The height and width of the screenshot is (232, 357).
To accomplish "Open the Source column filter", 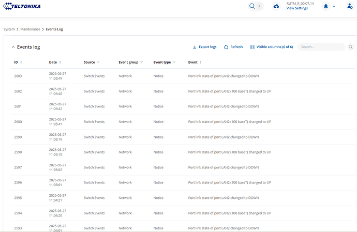I will (98, 63).
